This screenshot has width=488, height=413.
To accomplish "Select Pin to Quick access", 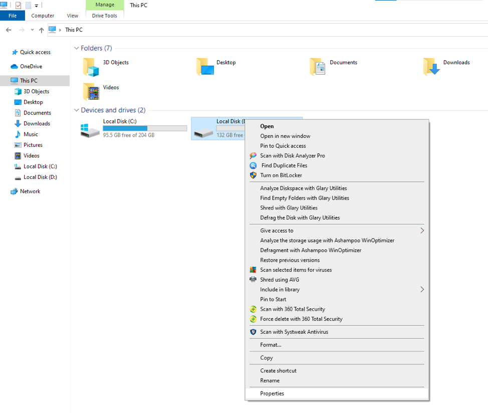I will click(337, 146).
